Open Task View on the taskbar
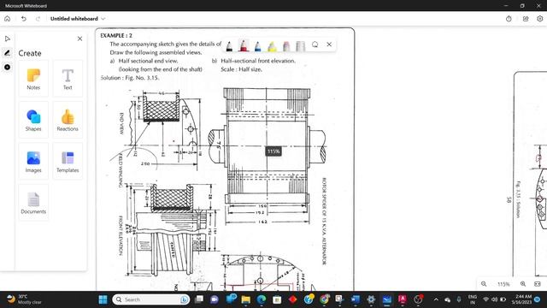The height and width of the screenshot is (308, 547). point(199,299)
